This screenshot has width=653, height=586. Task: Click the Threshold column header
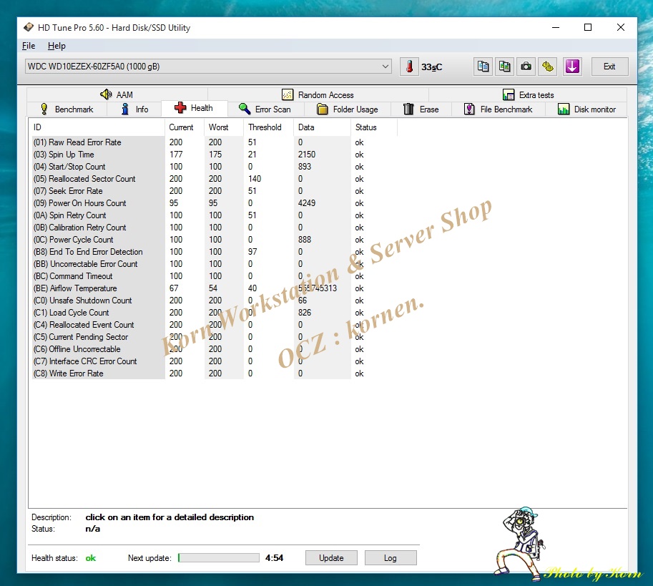269,127
